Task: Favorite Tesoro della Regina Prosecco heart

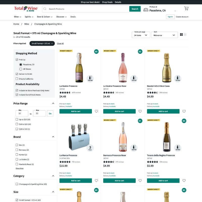Action: (184, 181)
